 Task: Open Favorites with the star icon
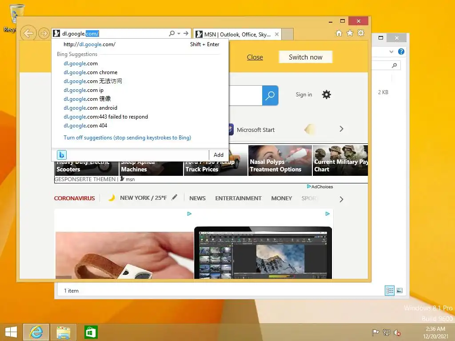[350, 33]
